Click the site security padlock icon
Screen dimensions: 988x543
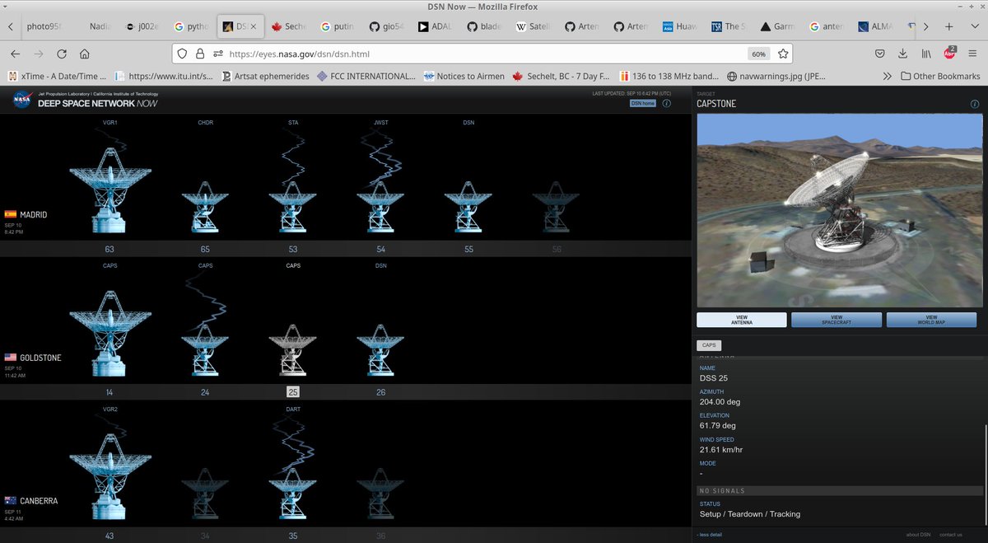pyautogui.click(x=200, y=54)
